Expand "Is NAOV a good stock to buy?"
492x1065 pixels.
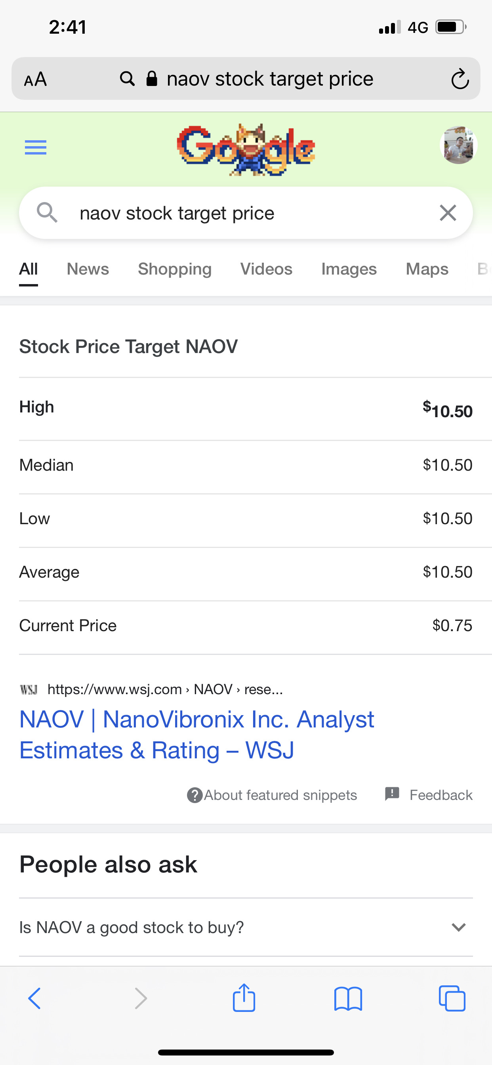pyautogui.click(x=246, y=928)
